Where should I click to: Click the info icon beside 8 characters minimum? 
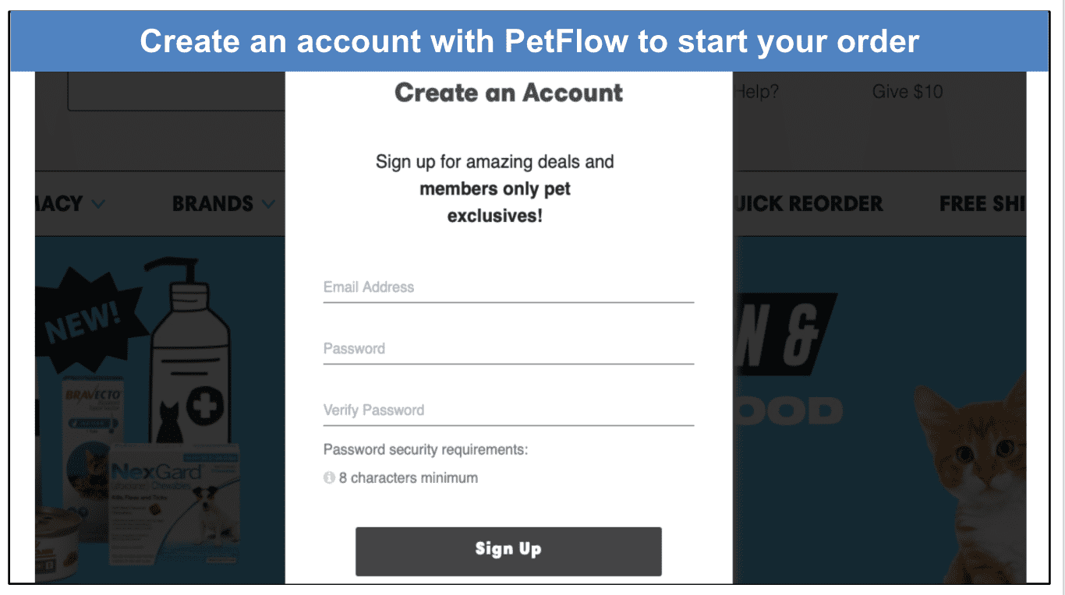tap(329, 477)
